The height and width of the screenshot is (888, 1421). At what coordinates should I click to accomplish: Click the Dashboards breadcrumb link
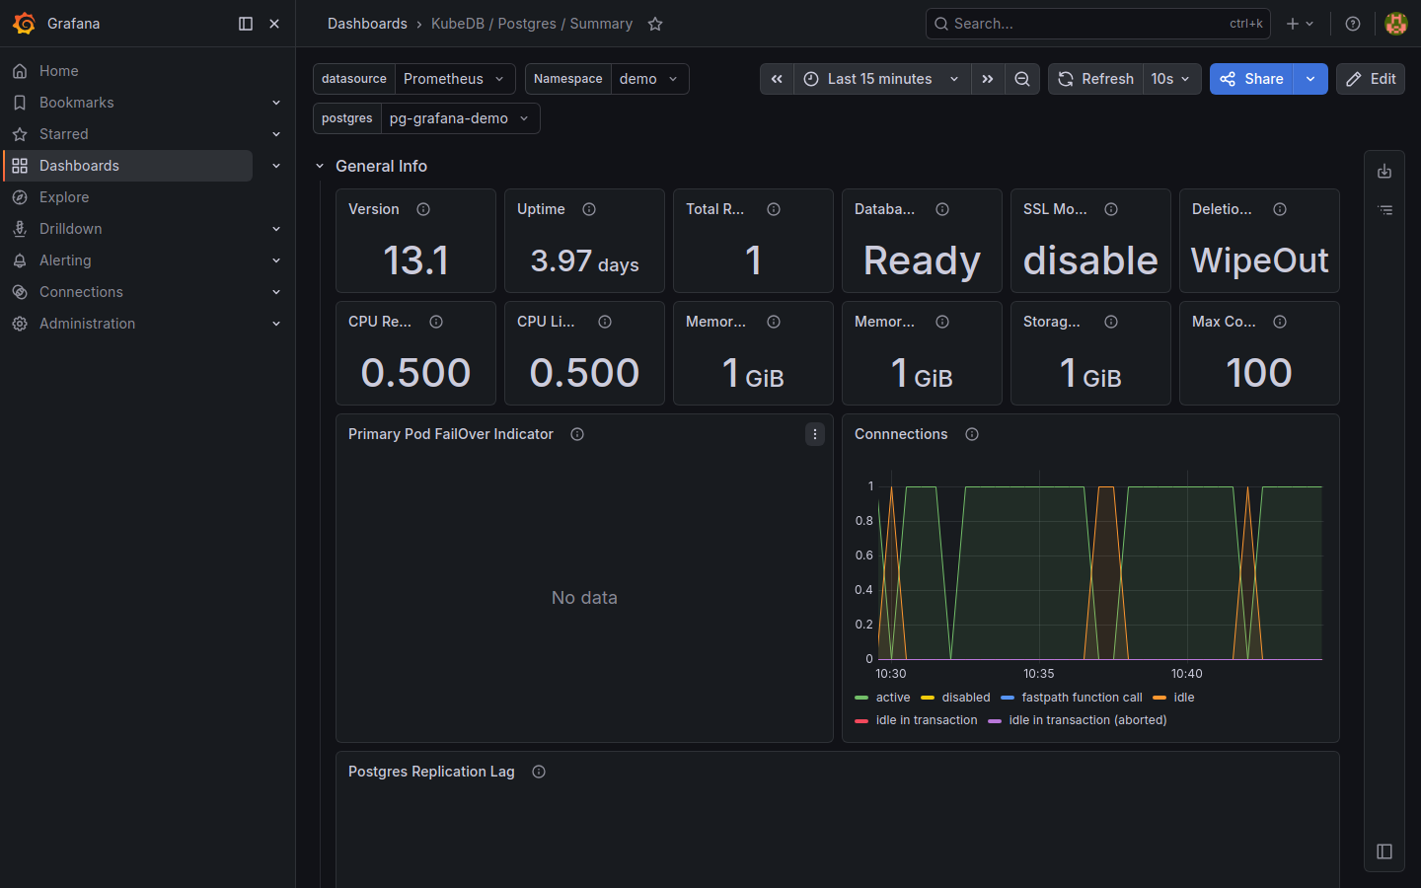367,24
